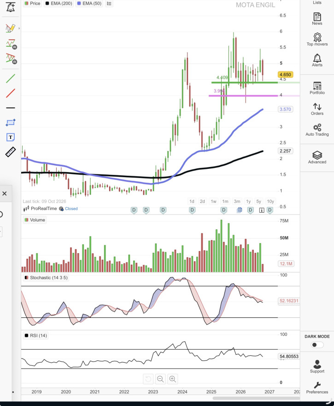Open the AI trend line detection tool
This screenshot has height=406, width=334.
pyautogui.click(x=11, y=44)
